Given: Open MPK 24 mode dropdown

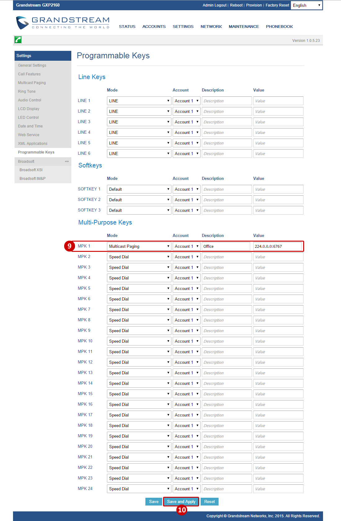Looking at the screenshot, I should pos(139,489).
